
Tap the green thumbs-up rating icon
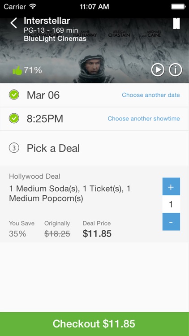(17, 70)
